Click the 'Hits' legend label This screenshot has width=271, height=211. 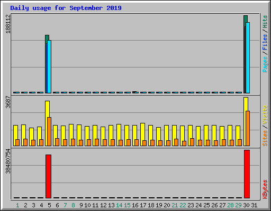[265, 22]
